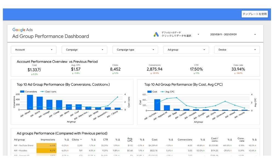
Task: Click the $522.76 cost cell
Action: 154,151
